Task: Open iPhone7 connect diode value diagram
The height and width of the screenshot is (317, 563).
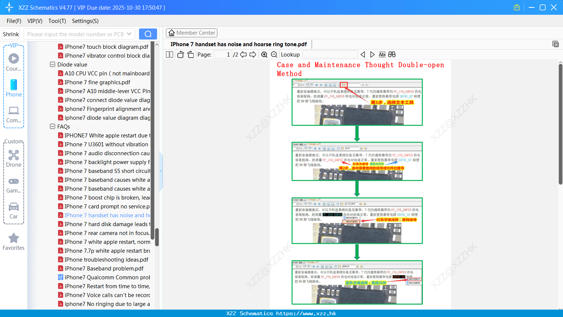Action: click(x=104, y=100)
